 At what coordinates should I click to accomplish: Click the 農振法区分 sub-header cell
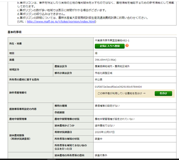(73, 66)
